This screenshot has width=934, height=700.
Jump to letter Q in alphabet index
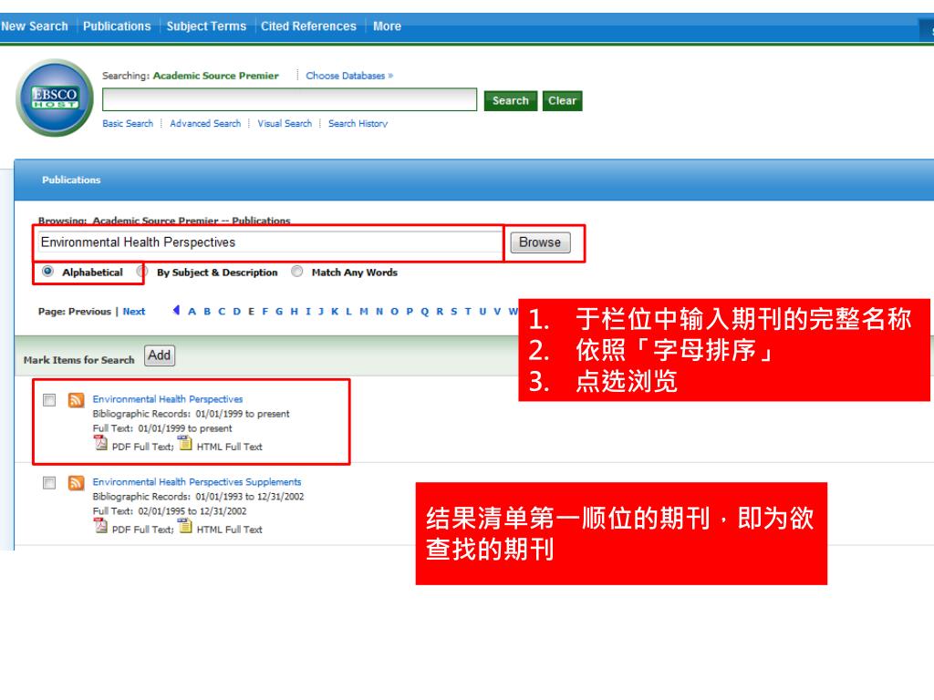[x=425, y=312]
